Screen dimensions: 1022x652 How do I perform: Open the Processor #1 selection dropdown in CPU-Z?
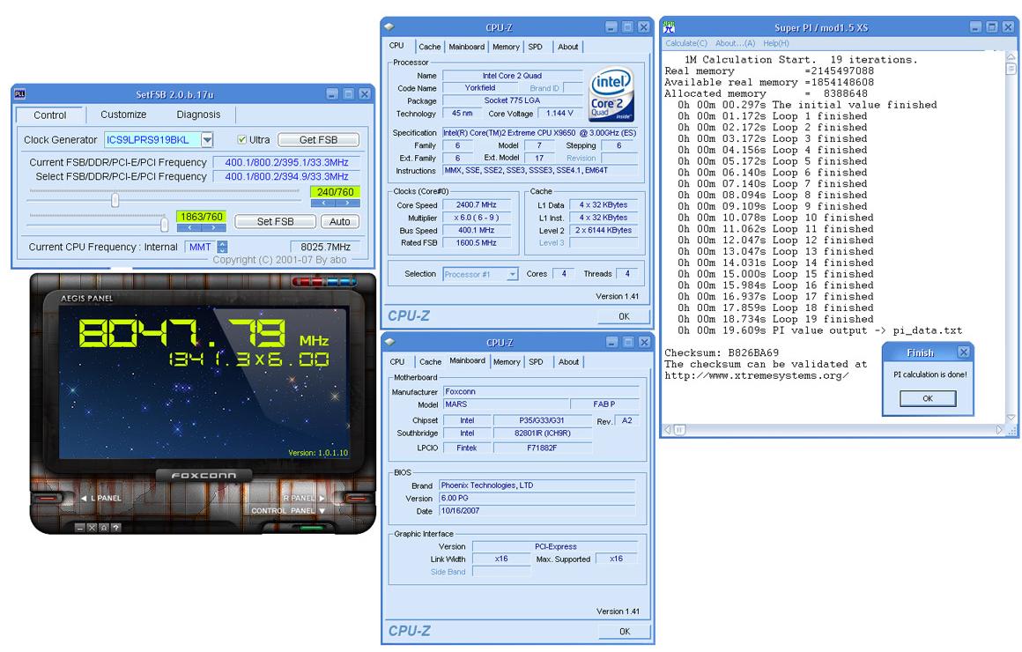pos(512,275)
